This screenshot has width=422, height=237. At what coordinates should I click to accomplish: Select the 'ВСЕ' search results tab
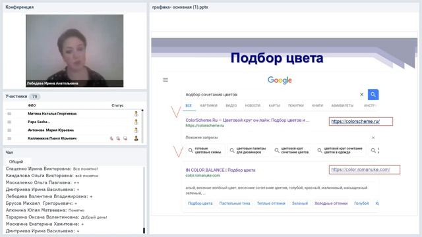[189, 105]
